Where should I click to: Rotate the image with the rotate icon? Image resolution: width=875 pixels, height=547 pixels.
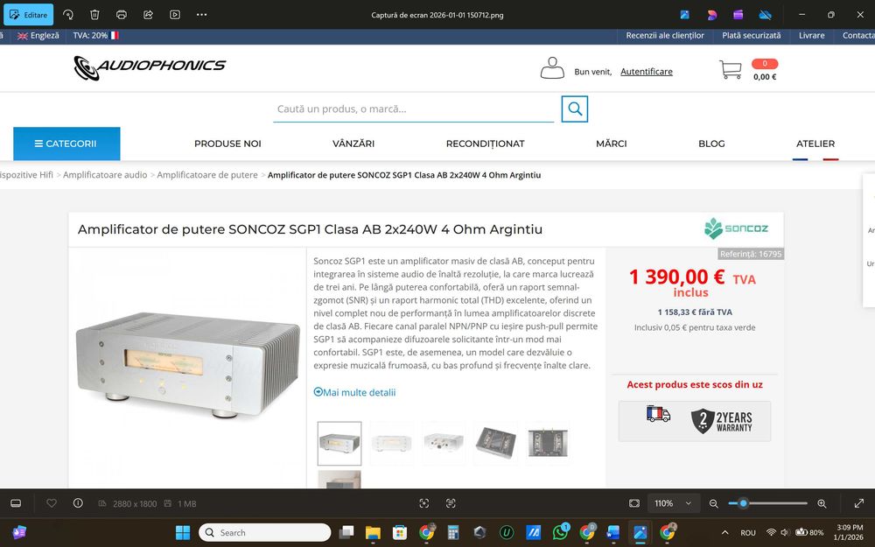[x=68, y=15]
